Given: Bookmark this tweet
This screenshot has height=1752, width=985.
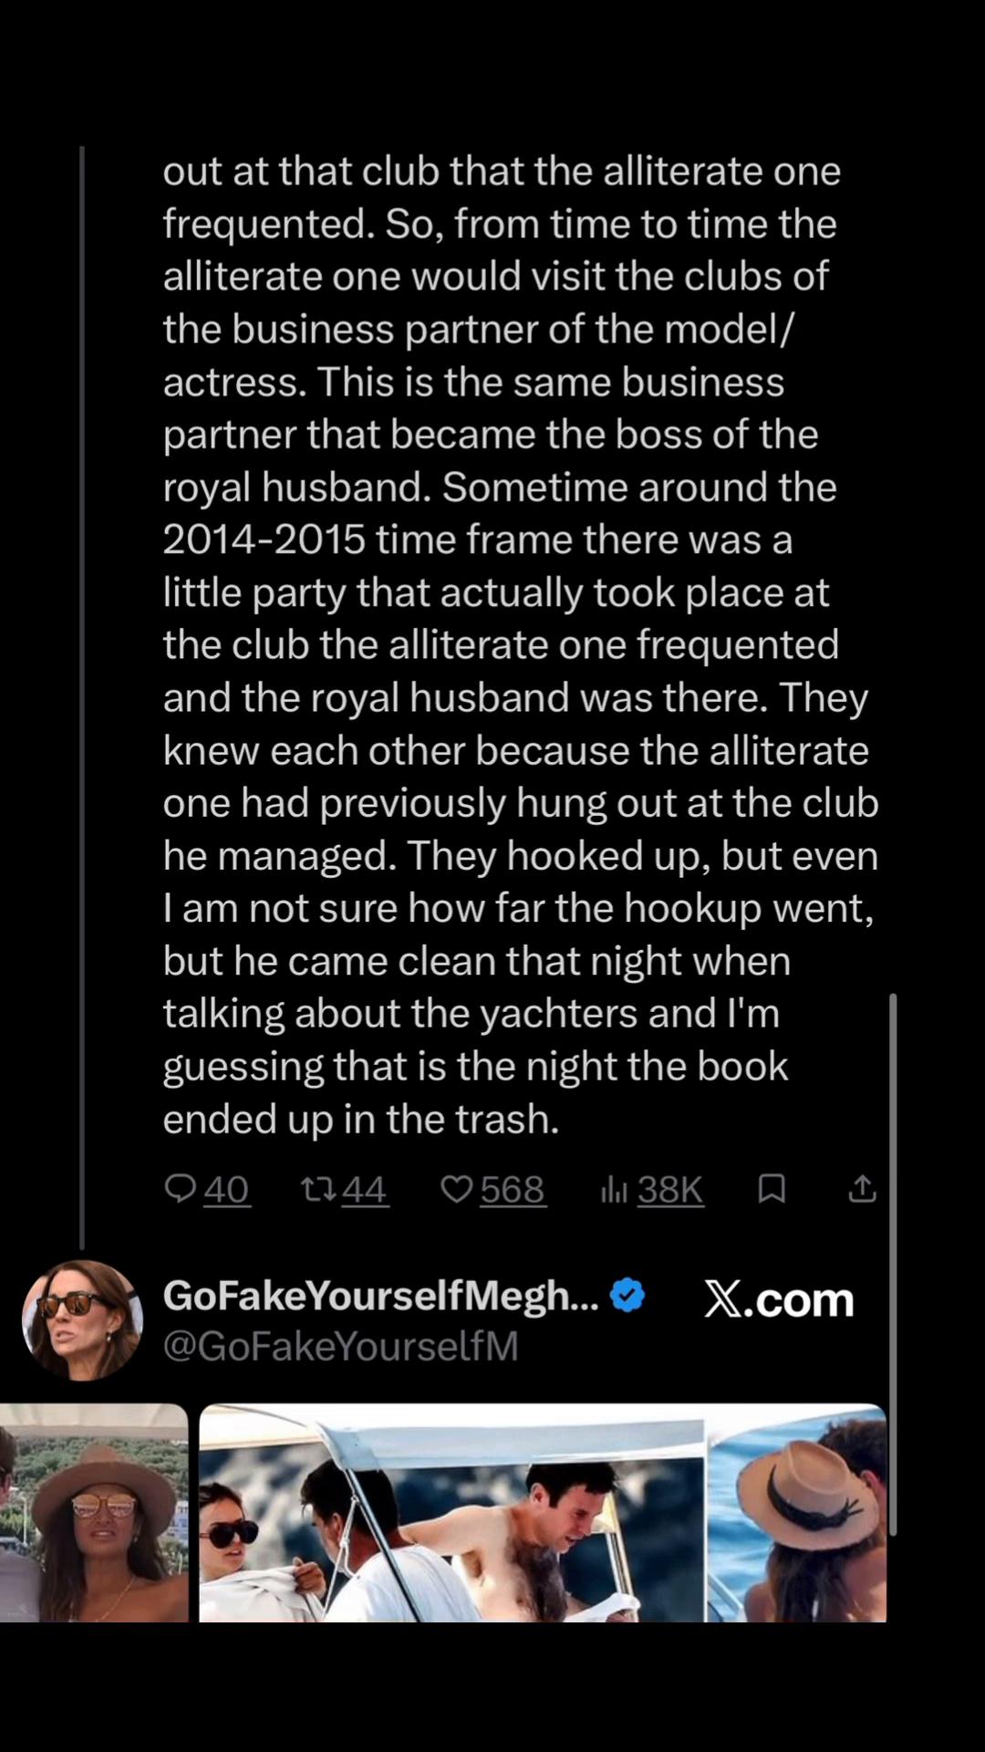Looking at the screenshot, I should pos(772,1188).
